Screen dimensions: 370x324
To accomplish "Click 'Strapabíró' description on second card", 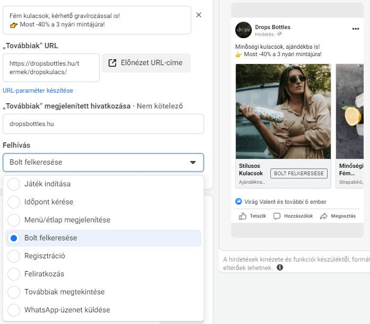I will 351,182.
